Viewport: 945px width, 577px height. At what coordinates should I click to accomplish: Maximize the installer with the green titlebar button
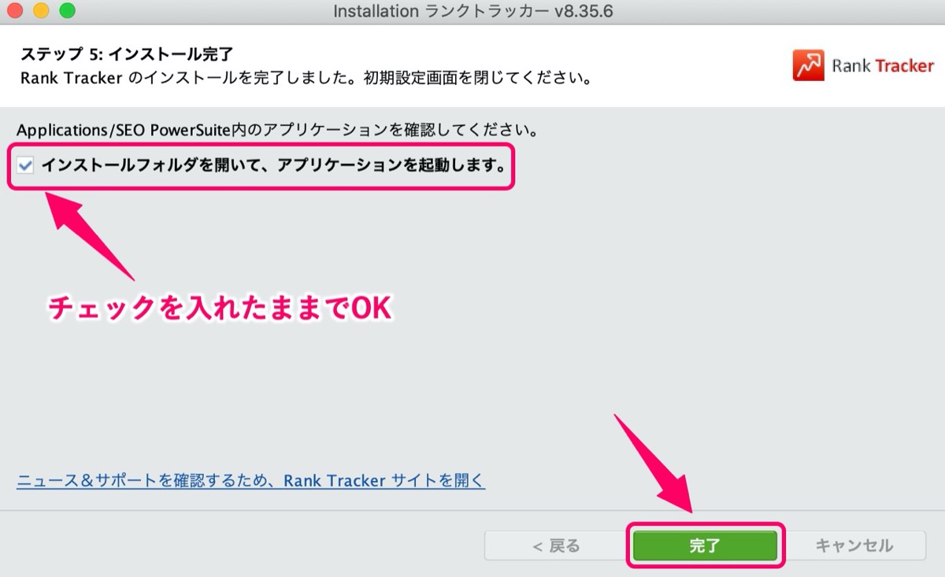[x=67, y=11]
